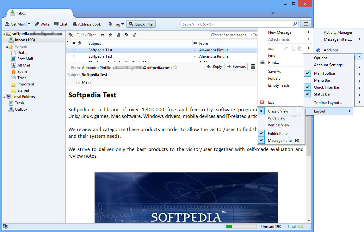Click star next to sender address

pyautogui.click(x=175, y=67)
